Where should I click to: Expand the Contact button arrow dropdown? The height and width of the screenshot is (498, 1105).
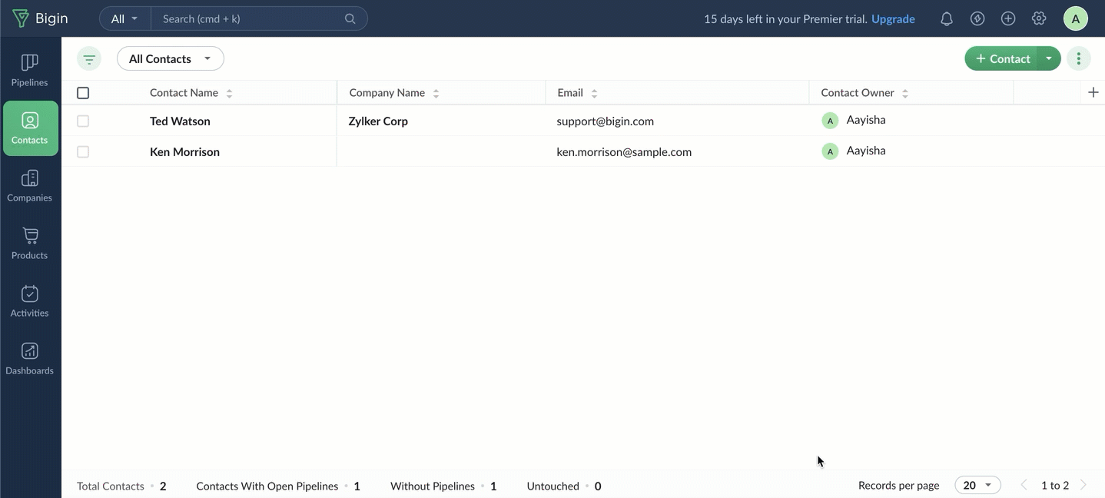coord(1049,58)
